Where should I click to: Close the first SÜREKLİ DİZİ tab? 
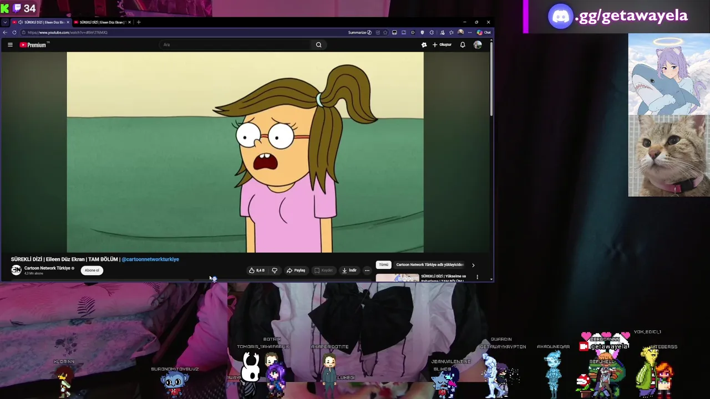click(68, 22)
